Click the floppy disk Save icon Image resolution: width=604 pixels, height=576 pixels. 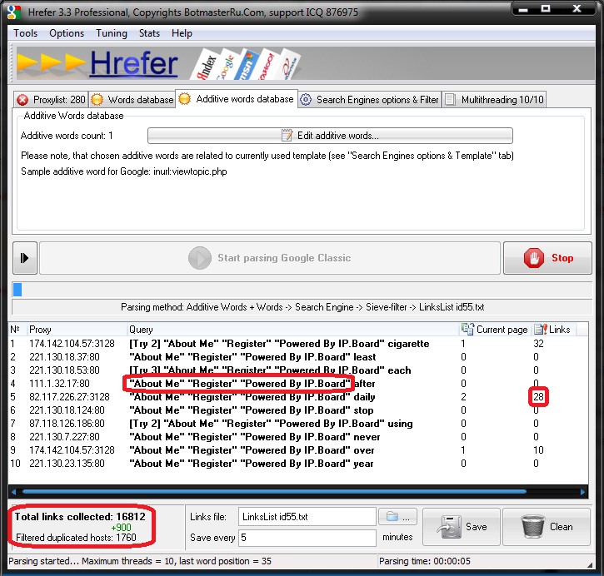449,527
